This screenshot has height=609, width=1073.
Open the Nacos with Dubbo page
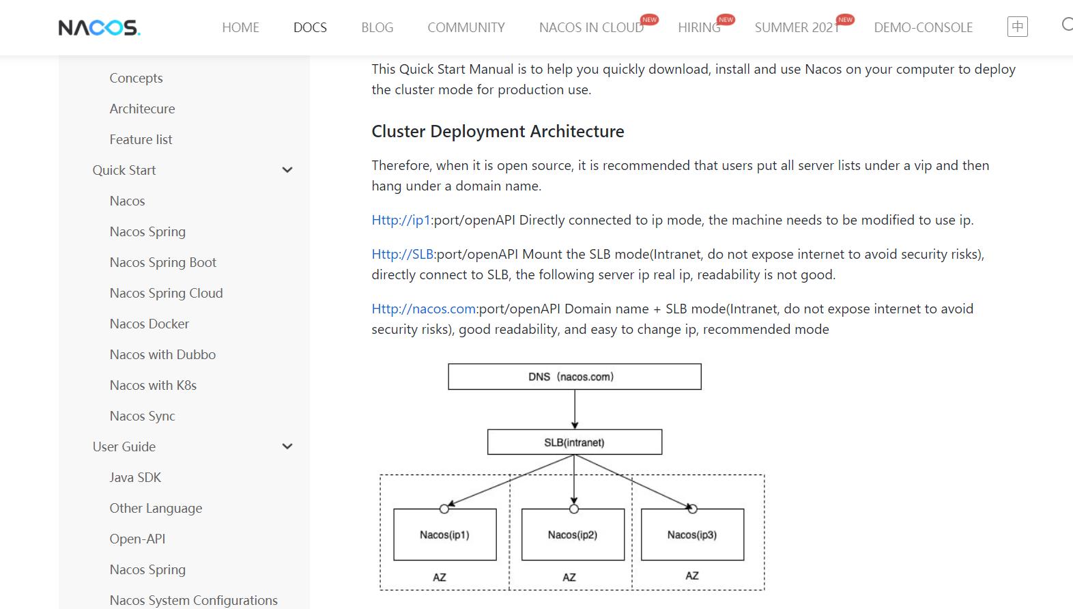pyautogui.click(x=162, y=354)
